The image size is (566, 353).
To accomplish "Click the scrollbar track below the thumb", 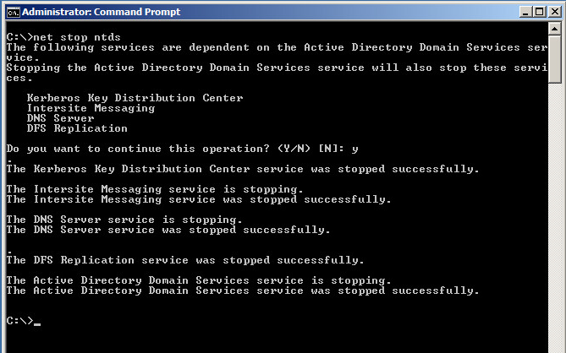I will (554, 216).
